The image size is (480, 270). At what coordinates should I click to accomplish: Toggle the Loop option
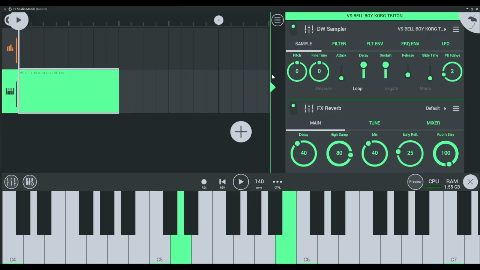click(357, 88)
